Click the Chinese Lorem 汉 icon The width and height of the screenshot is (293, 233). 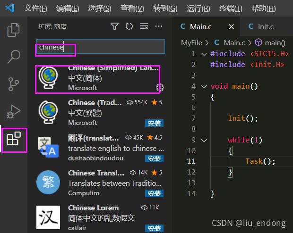[48, 217]
